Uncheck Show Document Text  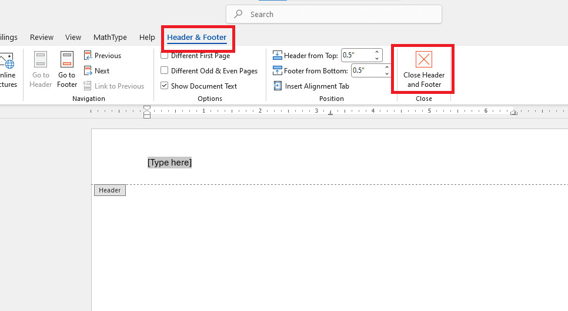tap(164, 86)
